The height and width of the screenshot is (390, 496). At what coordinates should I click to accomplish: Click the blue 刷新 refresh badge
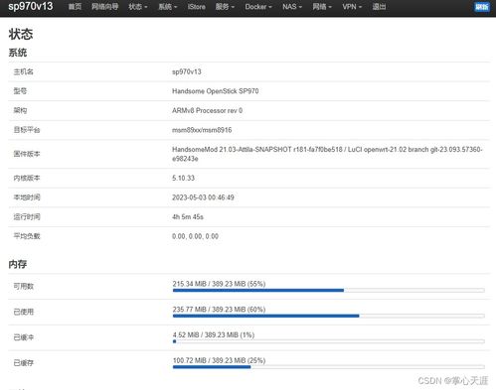(482, 7)
